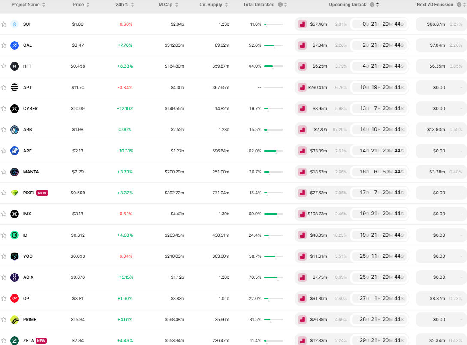
Task: Click the ZETA countdown timer
Action: tap(379, 341)
